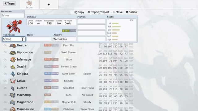This screenshot has width=198, height=111.
Task: Click the Jirachi sprite icon
Action: coord(13,67)
